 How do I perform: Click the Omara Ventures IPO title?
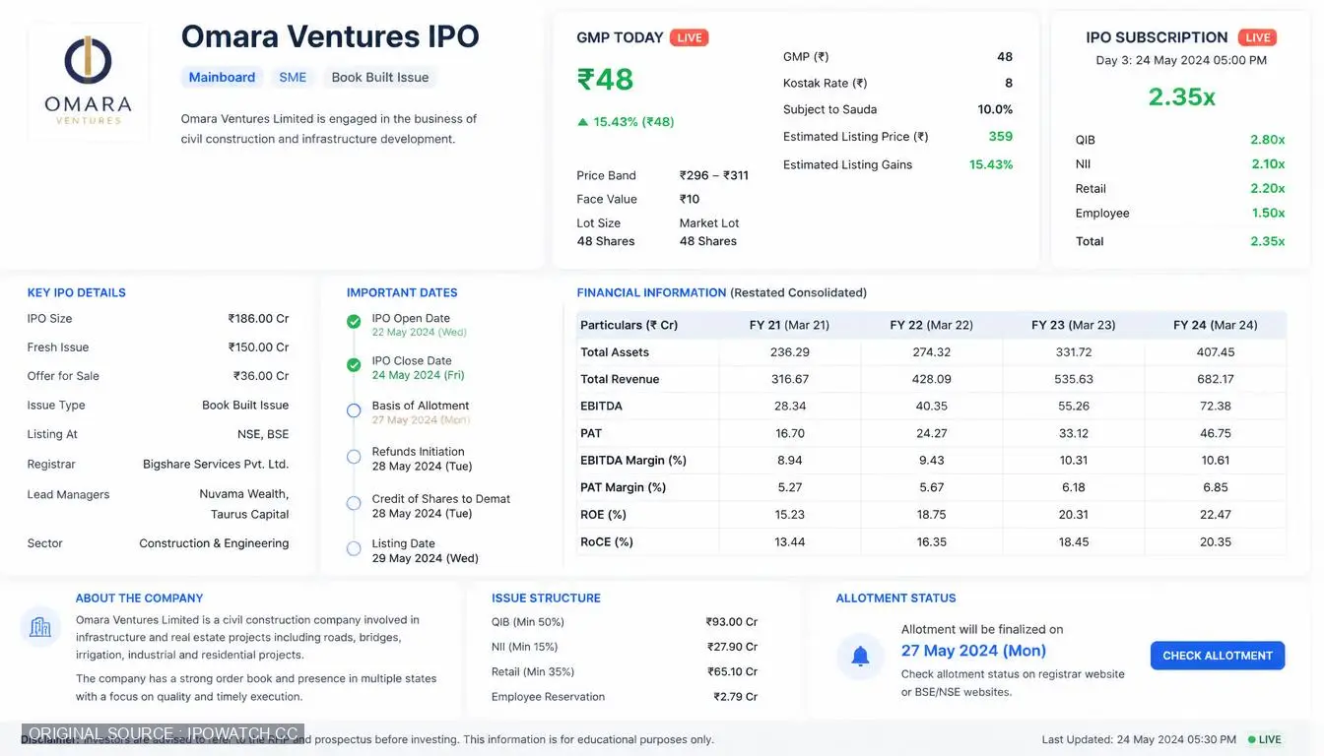(330, 36)
